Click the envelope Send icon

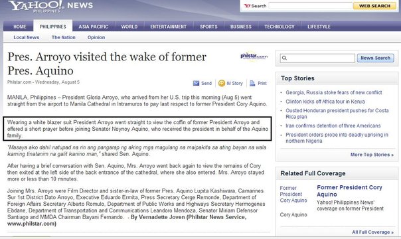point(196,84)
